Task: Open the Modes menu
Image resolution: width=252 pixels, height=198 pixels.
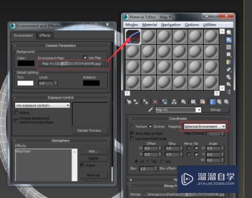Action: pos(132,25)
